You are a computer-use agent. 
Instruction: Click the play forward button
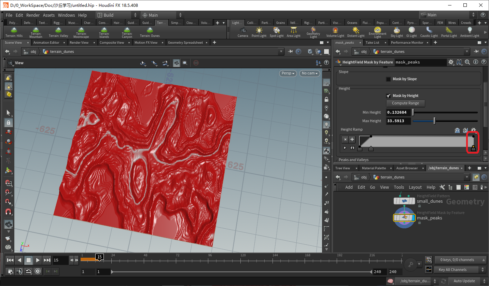[38, 260]
